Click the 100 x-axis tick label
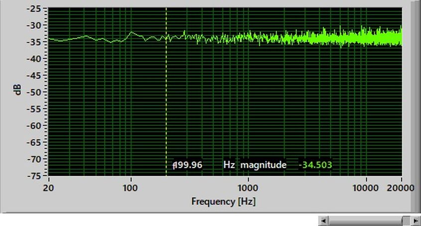Image resolution: width=421 pixels, height=226 pixels. [131, 188]
